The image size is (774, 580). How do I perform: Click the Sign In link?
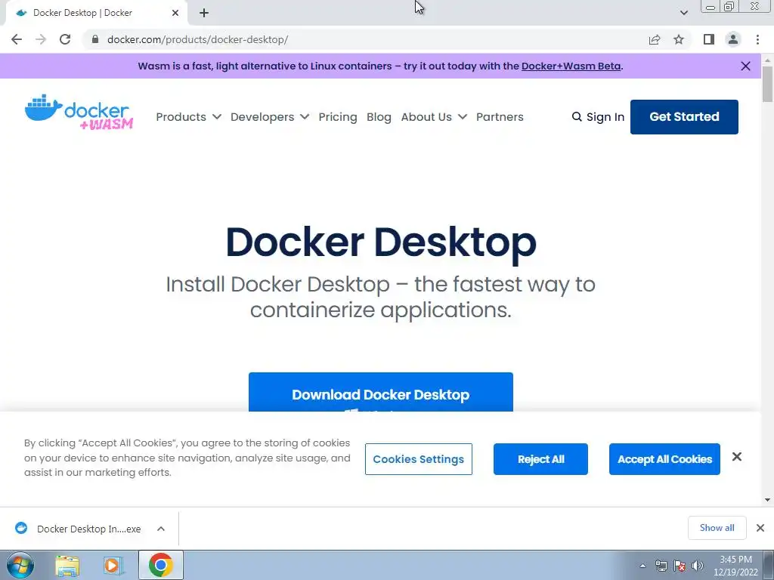605,117
